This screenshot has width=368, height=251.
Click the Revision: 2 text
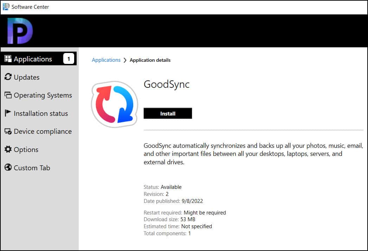156,194
